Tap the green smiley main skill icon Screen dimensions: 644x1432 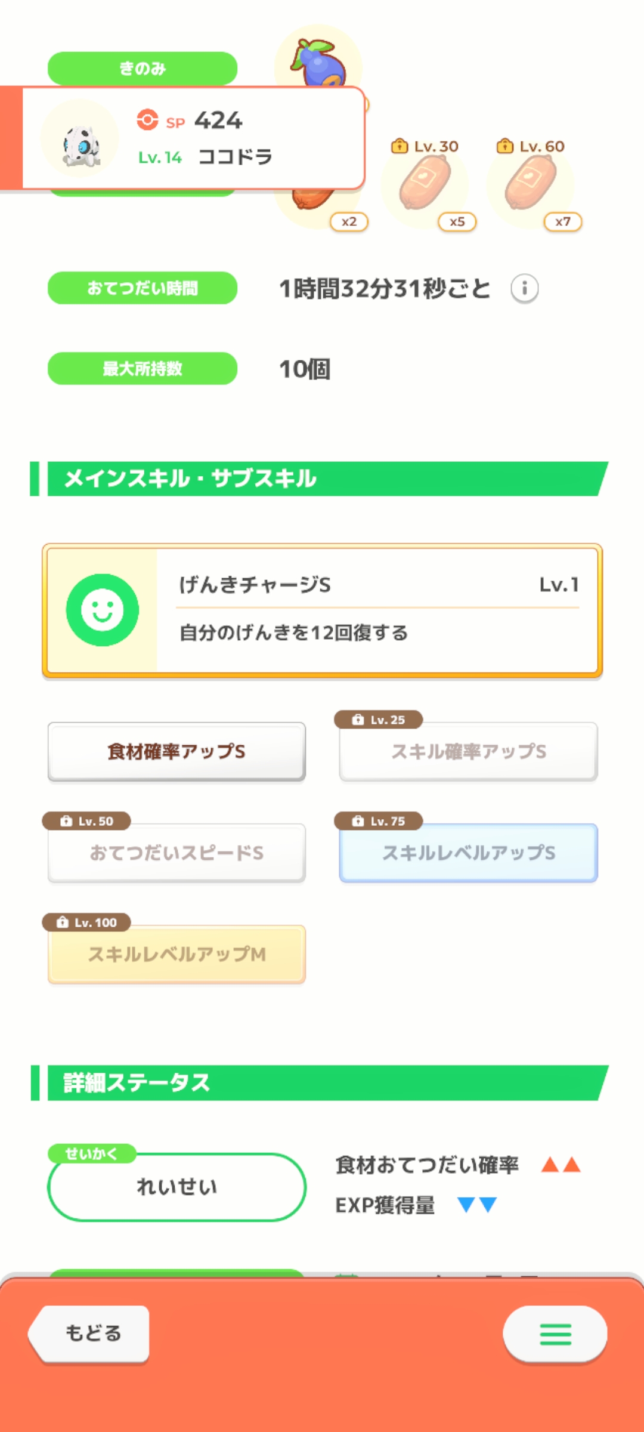click(x=103, y=610)
